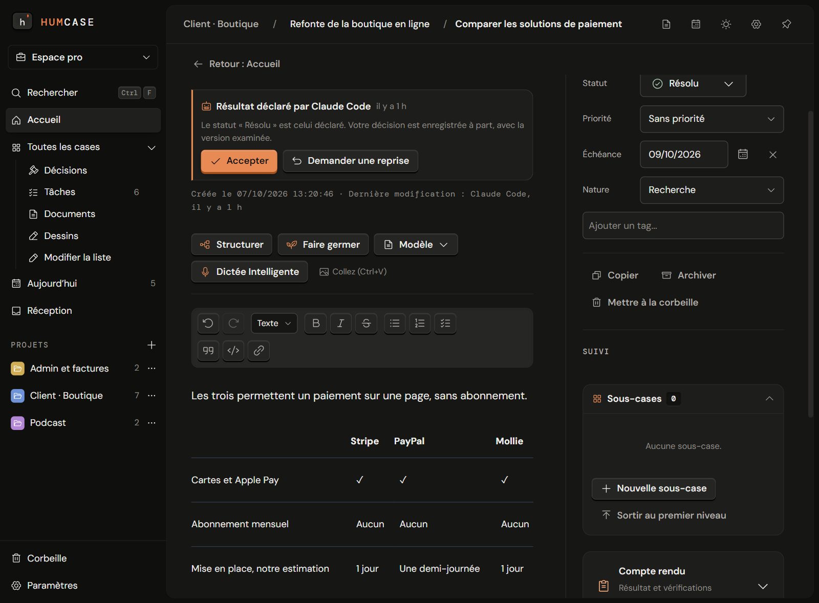Click the Humcase logo icon

coord(22,22)
